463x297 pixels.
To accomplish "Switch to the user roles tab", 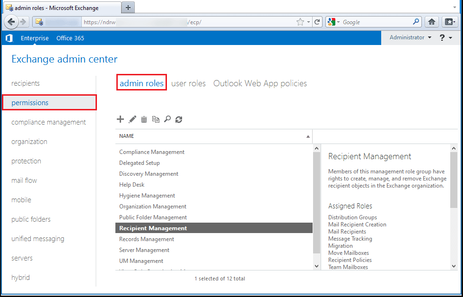I will (188, 83).
